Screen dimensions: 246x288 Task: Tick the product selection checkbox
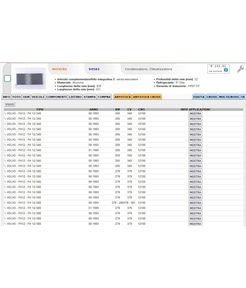(7, 78)
